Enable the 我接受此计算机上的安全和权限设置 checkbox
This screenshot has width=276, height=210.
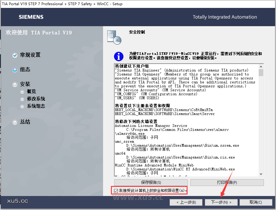coord(116,190)
